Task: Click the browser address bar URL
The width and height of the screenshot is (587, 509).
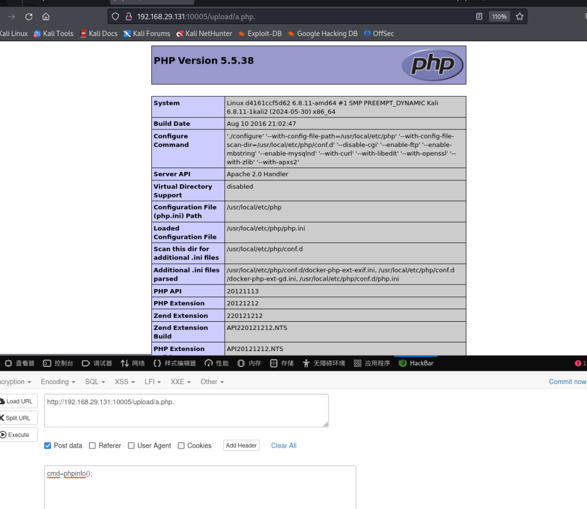Action: tap(196, 17)
